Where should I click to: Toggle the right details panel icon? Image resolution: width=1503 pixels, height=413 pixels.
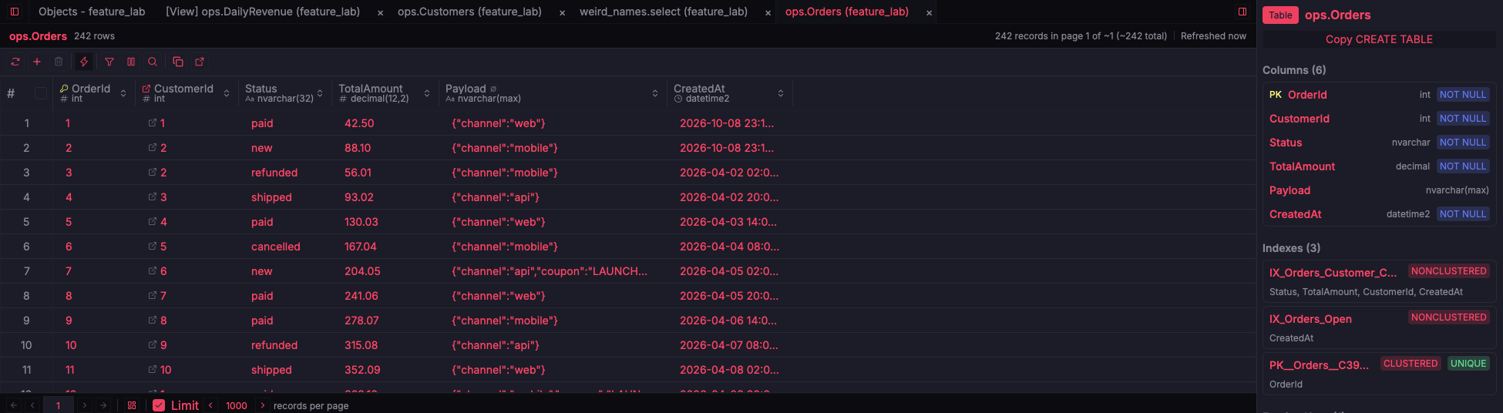click(1242, 12)
